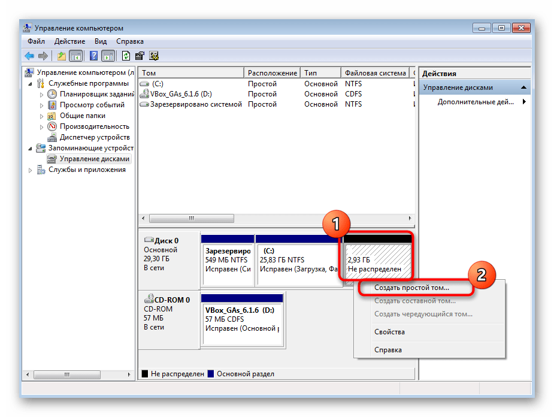This screenshot has width=554, height=417.
Task: Click the gray Forward arrow in toolbar
Action: tap(43, 56)
